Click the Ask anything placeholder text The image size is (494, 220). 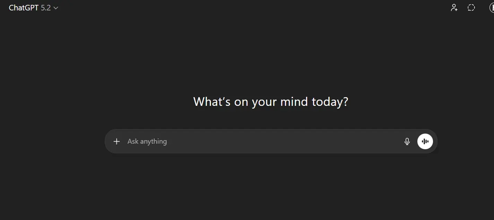coord(147,141)
